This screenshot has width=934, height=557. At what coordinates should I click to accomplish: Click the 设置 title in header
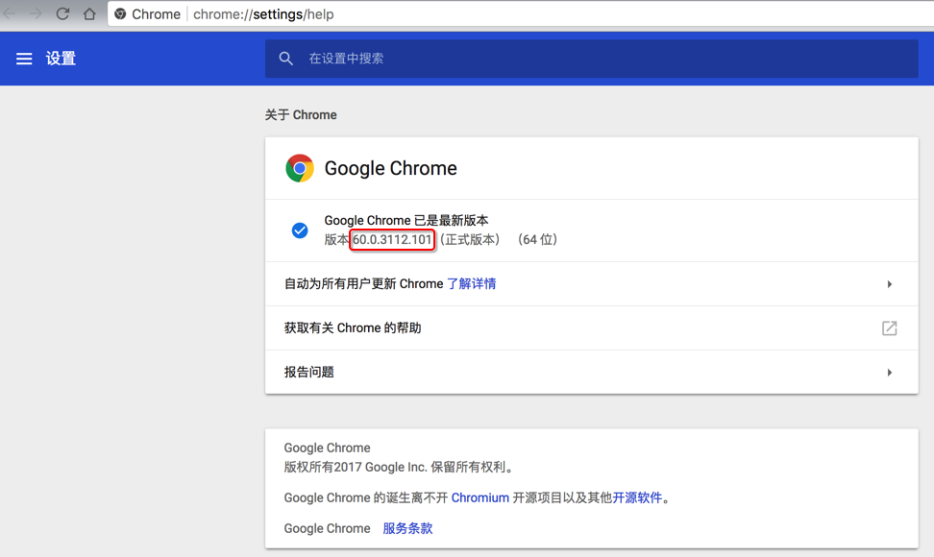point(61,59)
